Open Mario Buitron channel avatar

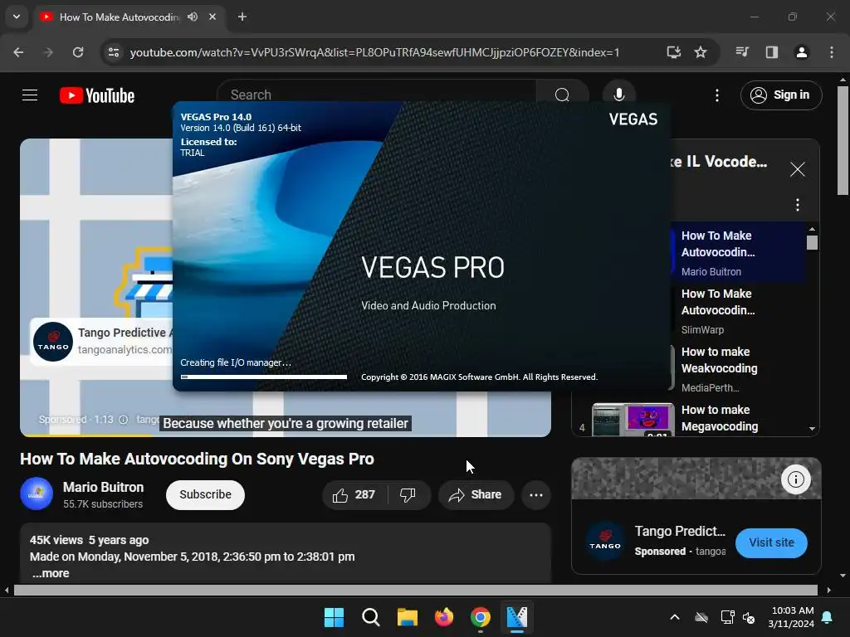pyautogui.click(x=37, y=494)
